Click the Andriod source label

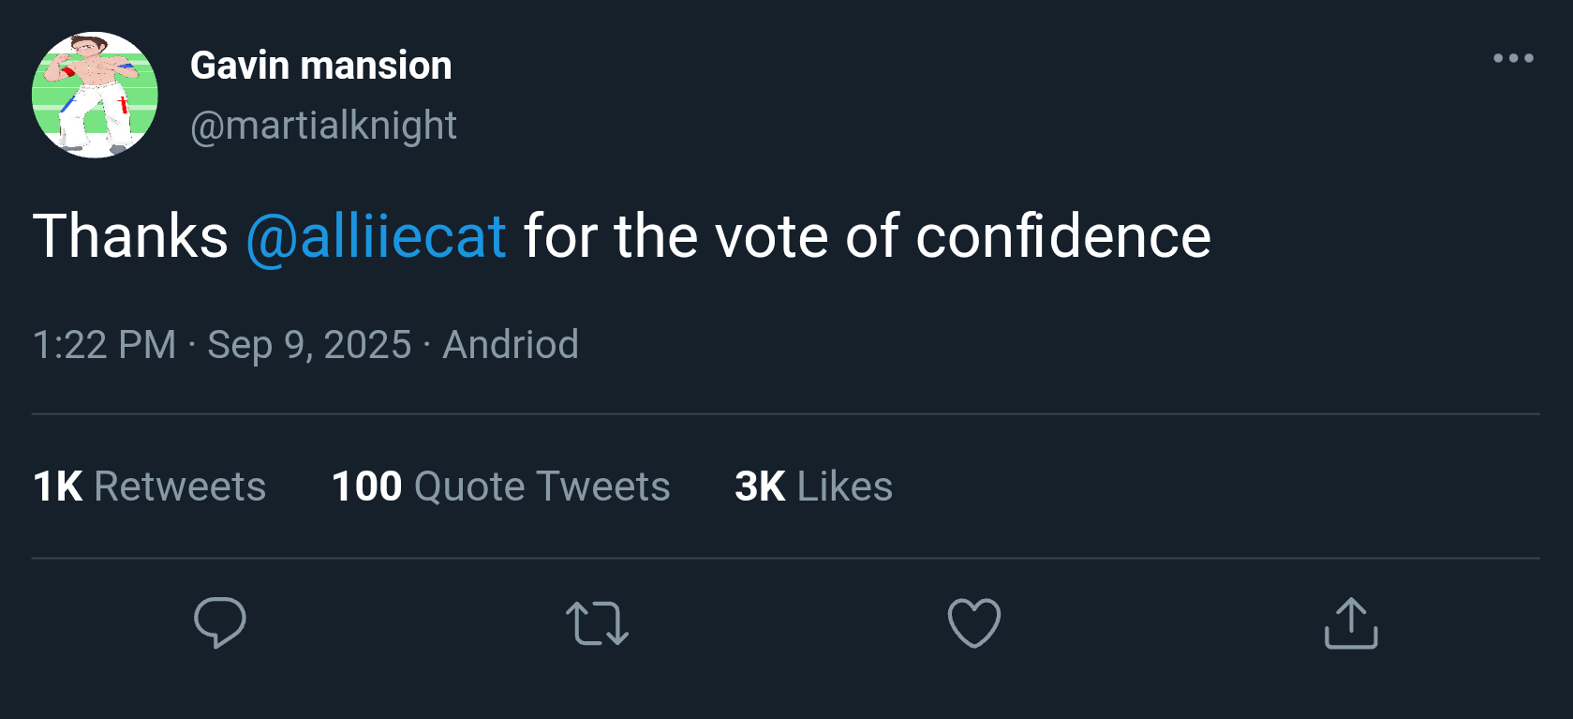[x=511, y=345]
